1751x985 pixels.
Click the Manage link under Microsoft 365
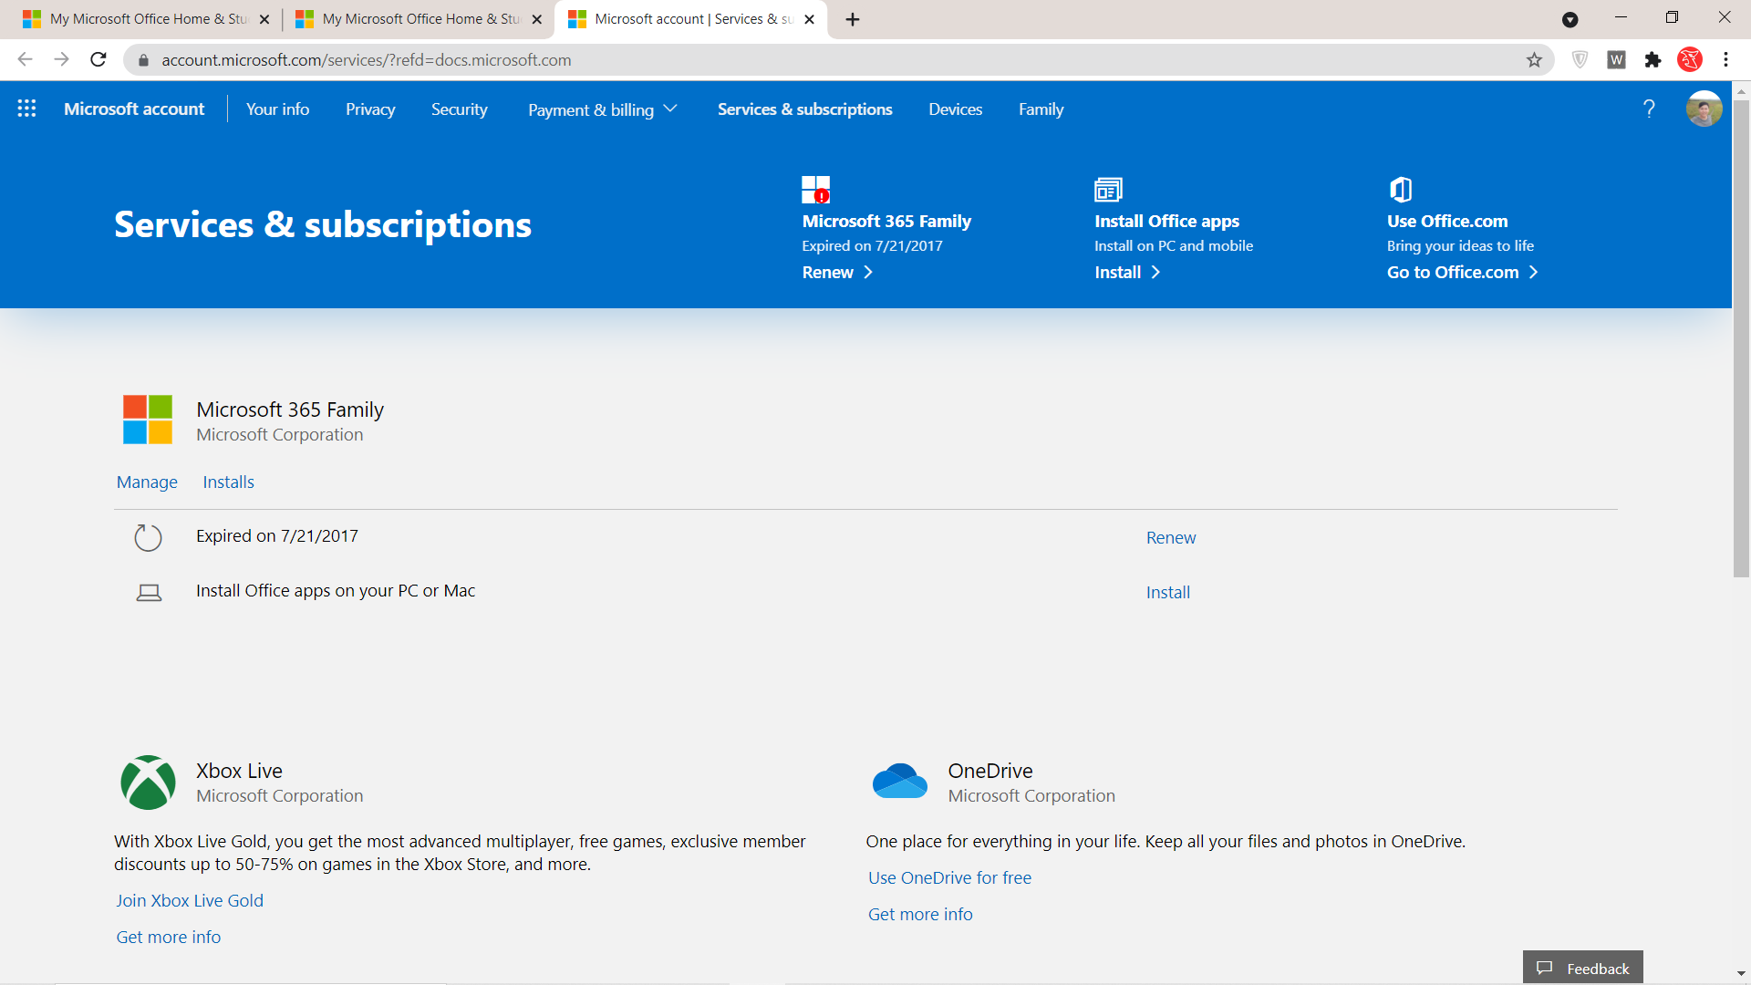[x=147, y=482]
